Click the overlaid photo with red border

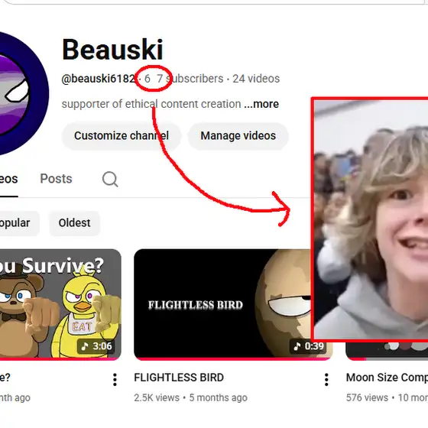point(370,219)
